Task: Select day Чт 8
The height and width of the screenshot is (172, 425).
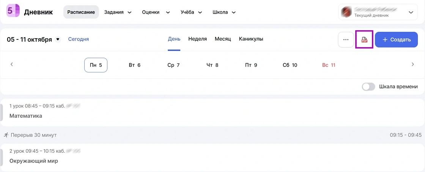Action: [212, 65]
